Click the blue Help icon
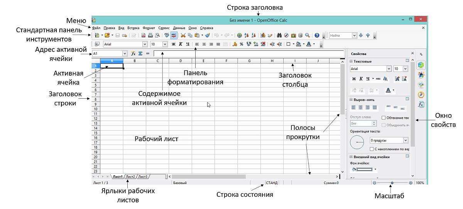463x209 pixels. pyautogui.click(x=317, y=35)
